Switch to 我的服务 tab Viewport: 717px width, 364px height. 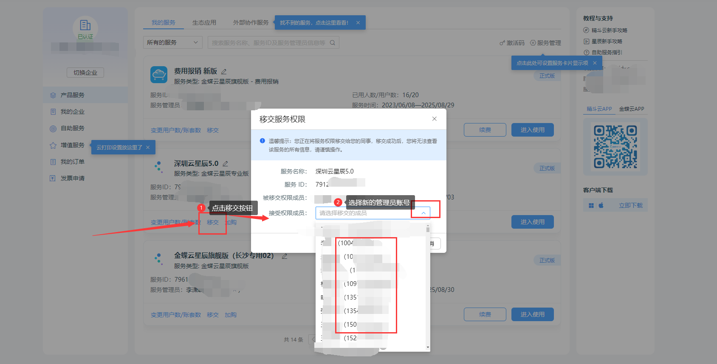[x=164, y=22]
